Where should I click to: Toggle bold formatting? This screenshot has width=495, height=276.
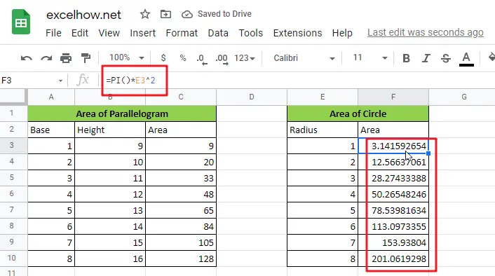click(406, 58)
